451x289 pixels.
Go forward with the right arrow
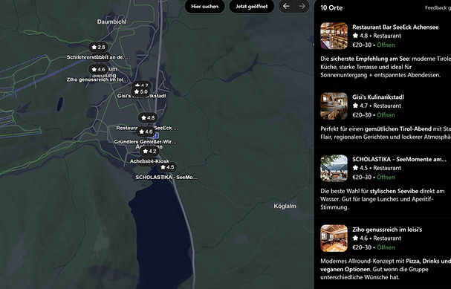pos(302,7)
